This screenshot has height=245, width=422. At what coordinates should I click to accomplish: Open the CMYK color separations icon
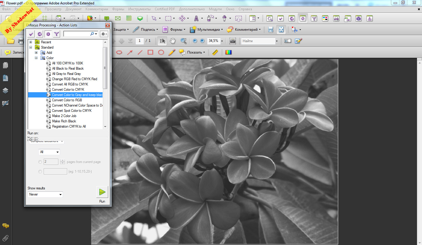tap(325, 18)
